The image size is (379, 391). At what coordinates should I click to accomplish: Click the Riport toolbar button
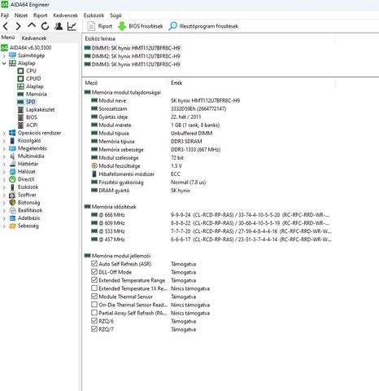[x=99, y=26]
